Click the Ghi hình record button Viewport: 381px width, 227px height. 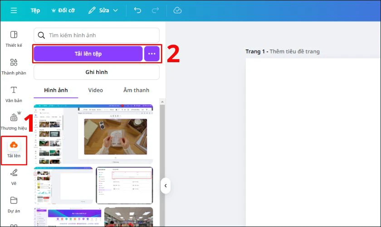coord(97,72)
